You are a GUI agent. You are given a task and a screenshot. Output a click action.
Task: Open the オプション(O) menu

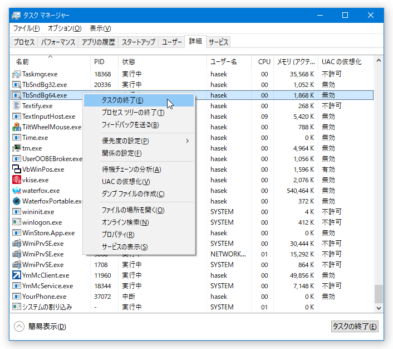pyautogui.click(x=65, y=28)
